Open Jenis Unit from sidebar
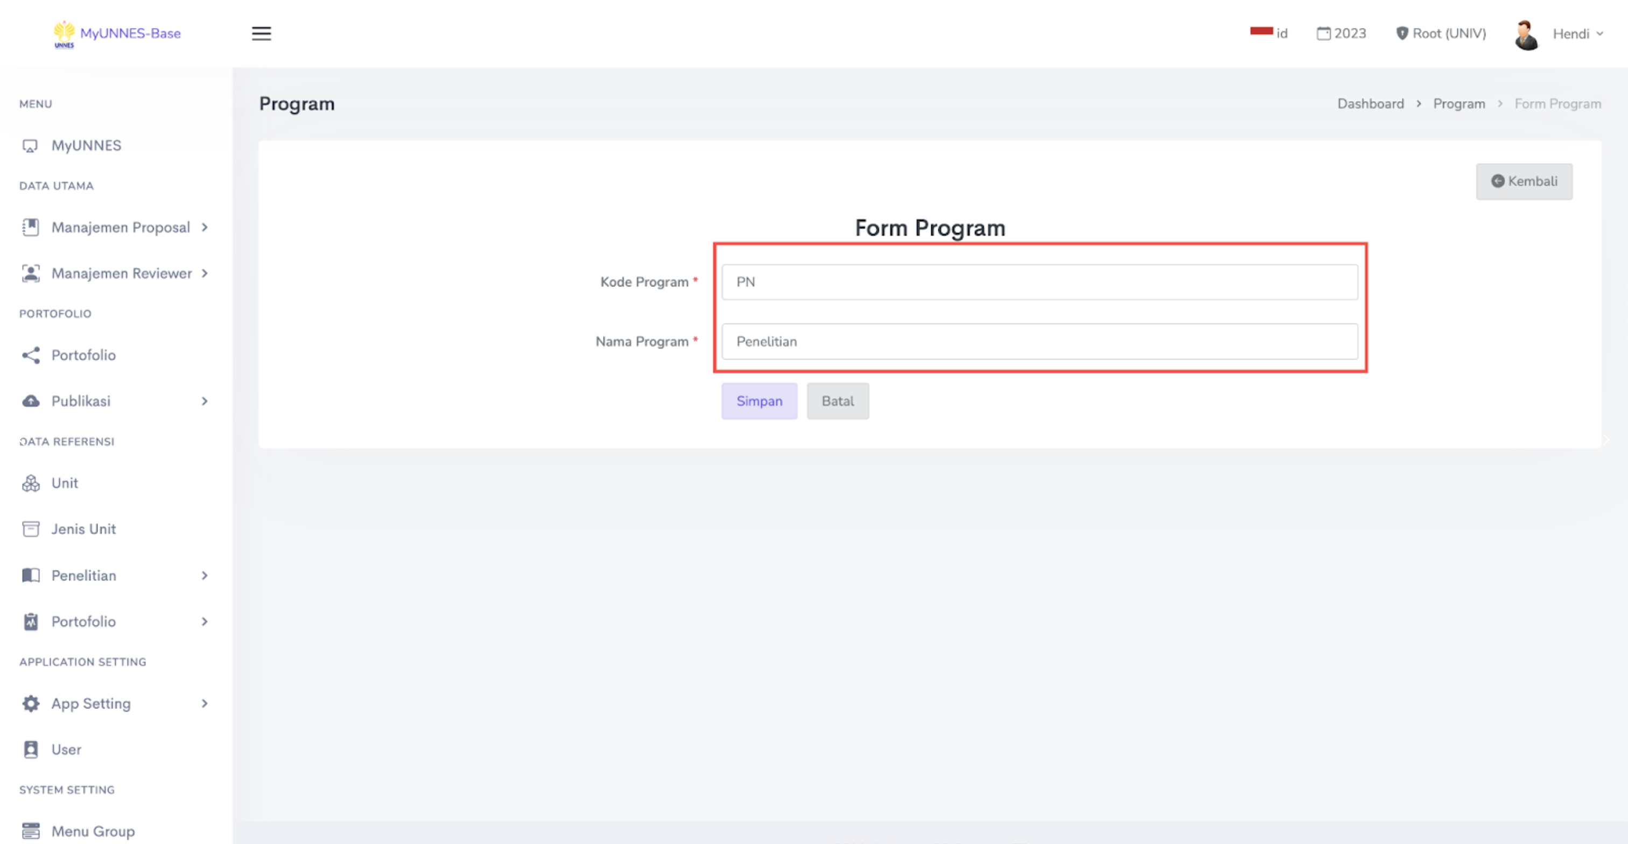This screenshot has width=1628, height=844. [83, 529]
